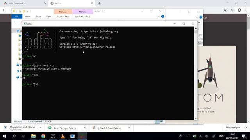Image resolution: width=250 pixels, height=140 pixels.
Task: Click Alle anzeigen to show all downloads
Action: [233, 128]
